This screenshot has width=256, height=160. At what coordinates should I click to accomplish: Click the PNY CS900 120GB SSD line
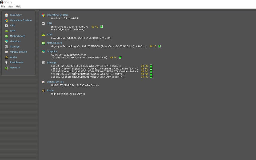(86, 66)
